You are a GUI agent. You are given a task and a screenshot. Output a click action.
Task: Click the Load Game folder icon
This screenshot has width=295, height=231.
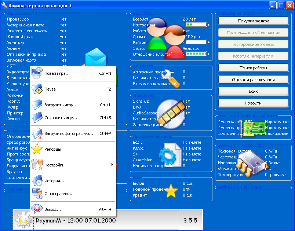click(37, 105)
